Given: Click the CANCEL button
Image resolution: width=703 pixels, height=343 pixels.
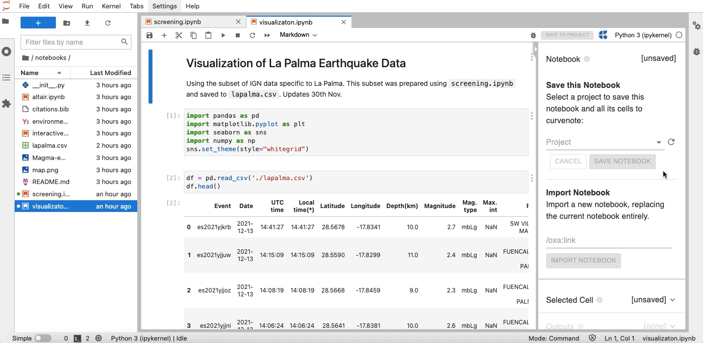Looking at the screenshot, I should [x=568, y=161].
